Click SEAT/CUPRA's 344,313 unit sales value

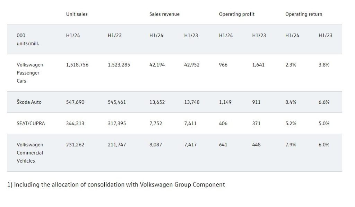75,123
